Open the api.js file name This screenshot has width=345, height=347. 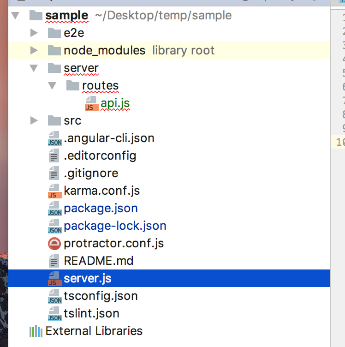(115, 103)
